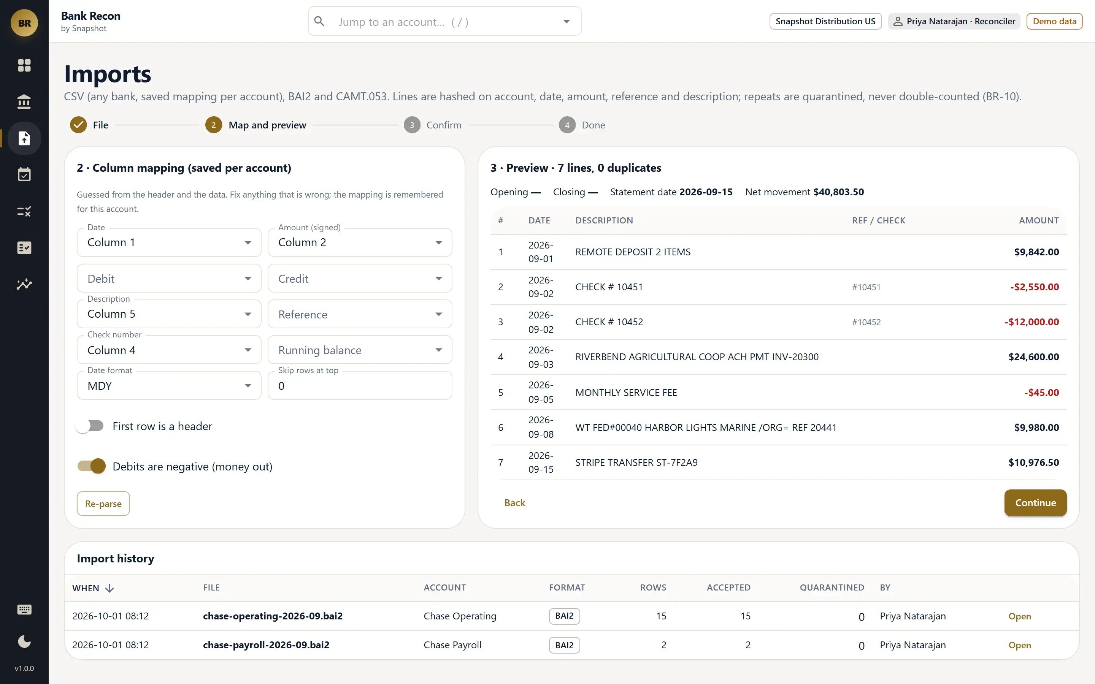Click the completed File step checkmark
Screen dimensions: 1095x684
pyautogui.click(x=78, y=125)
